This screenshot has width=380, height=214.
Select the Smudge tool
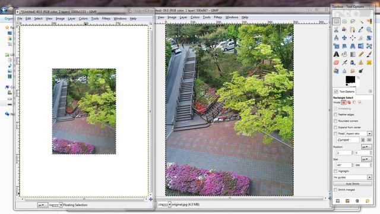(x=353, y=71)
